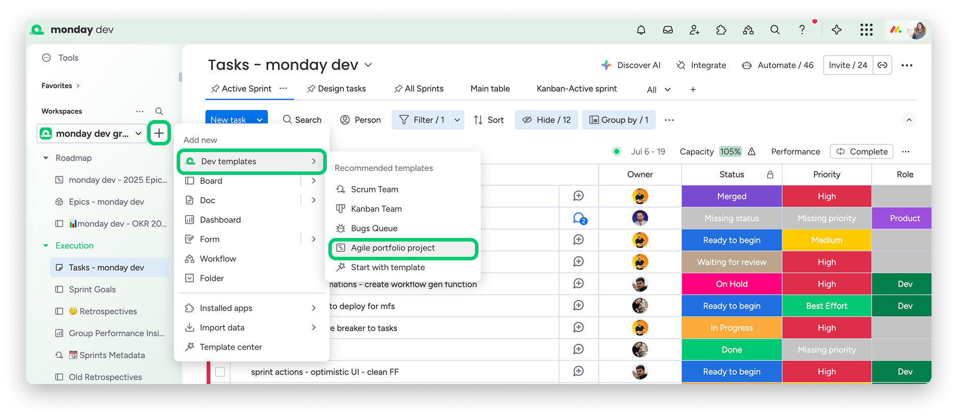Search workspaces with sidebar magnifier
The width and height of the screenshot is (957, 417).
(159, 111)
